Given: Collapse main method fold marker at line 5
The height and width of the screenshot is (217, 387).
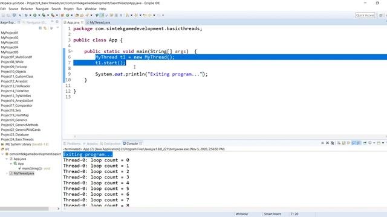Looking at the screenshot, I should click(x=72, y=51).
